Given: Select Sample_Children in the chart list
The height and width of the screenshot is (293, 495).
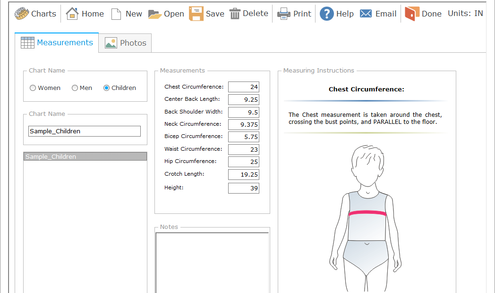Looking at the screenshot, I should point(85,156).
